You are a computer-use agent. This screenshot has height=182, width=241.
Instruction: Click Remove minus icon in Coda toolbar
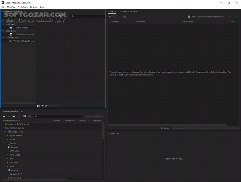[x=120, y=17]
